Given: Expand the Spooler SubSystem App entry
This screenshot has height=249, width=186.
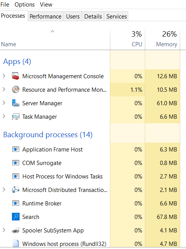Looking at the screenshot, I should click(x=4, y=230).
